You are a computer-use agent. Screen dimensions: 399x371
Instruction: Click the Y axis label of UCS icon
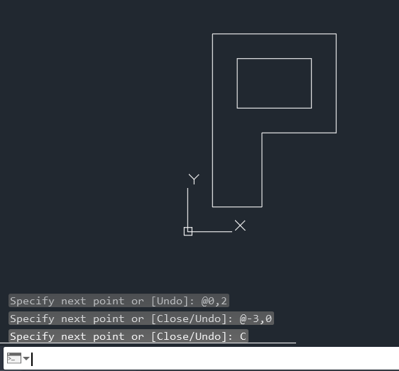(194, 179)
